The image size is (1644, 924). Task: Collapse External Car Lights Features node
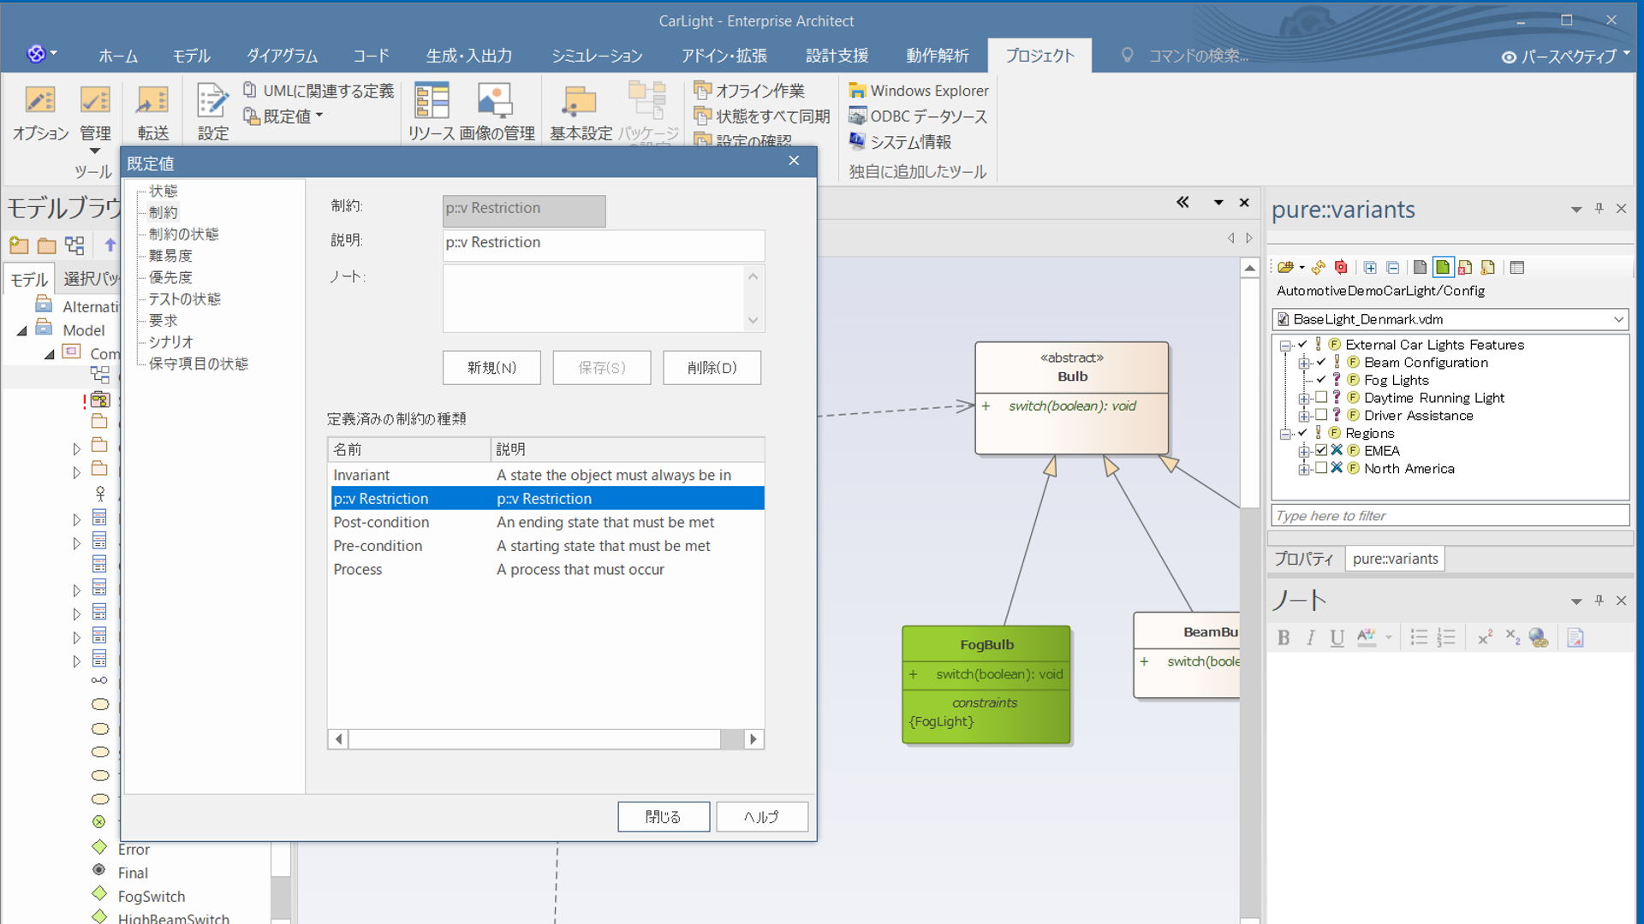pyautogui.click(x=1285, y=346)
